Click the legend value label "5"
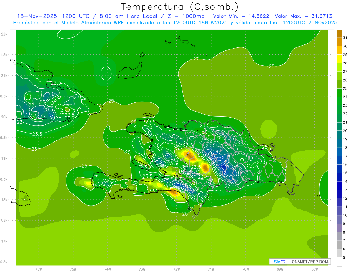 click(344, 258)
